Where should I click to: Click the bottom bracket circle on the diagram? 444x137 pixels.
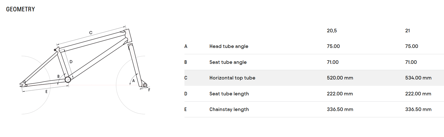click(68, 80)
